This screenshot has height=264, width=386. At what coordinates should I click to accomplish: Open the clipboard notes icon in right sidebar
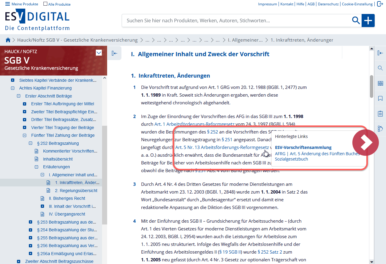pos(380,114)
